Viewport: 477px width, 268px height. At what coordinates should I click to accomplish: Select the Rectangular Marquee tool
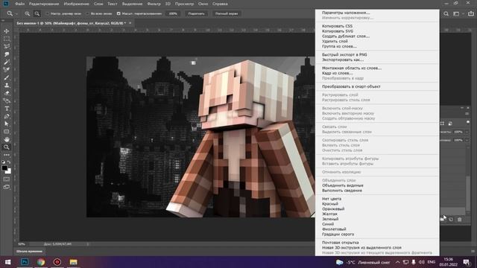(7, 39)
